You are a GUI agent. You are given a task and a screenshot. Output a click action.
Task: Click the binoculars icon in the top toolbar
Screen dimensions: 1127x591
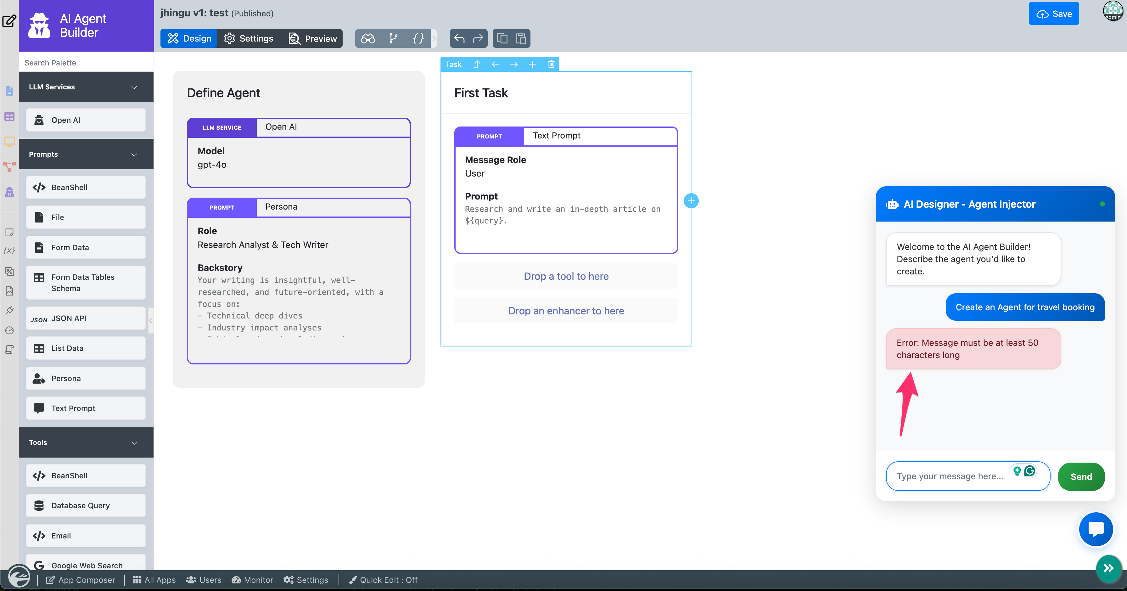(367, 38)
